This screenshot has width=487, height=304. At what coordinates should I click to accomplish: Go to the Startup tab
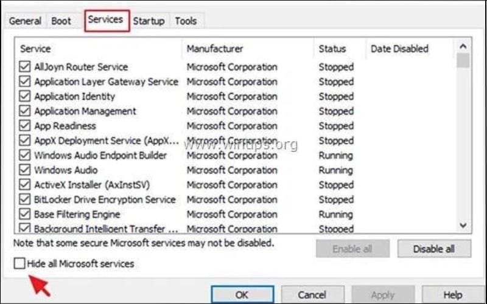[x=149, y=21]
